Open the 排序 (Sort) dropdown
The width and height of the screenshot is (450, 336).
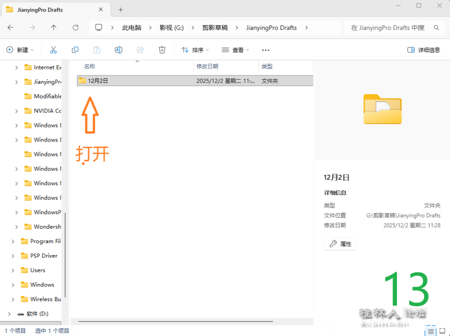(195, 50)
